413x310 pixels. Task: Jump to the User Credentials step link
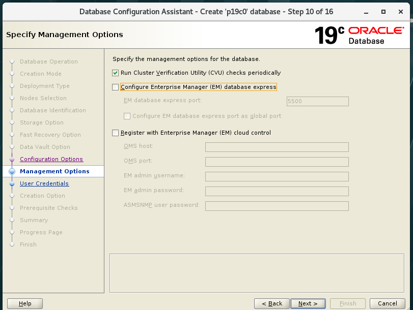point(44,183)
